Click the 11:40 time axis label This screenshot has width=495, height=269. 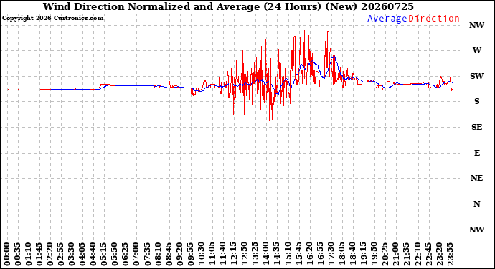(223, 254)
